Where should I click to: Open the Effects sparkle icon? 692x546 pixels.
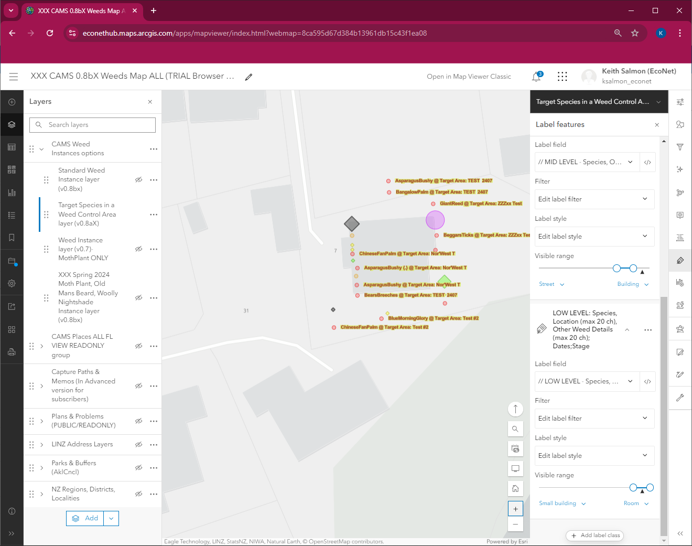pyautogui.click(x=680, y=169)
